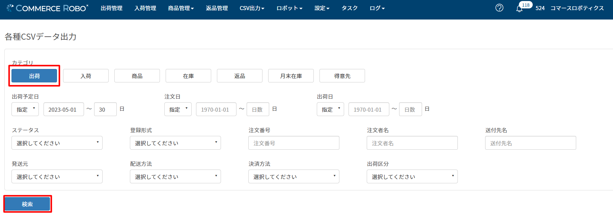Click the 検索 search button
Viewport: 613px width, 220px height.
pos(27,204)
